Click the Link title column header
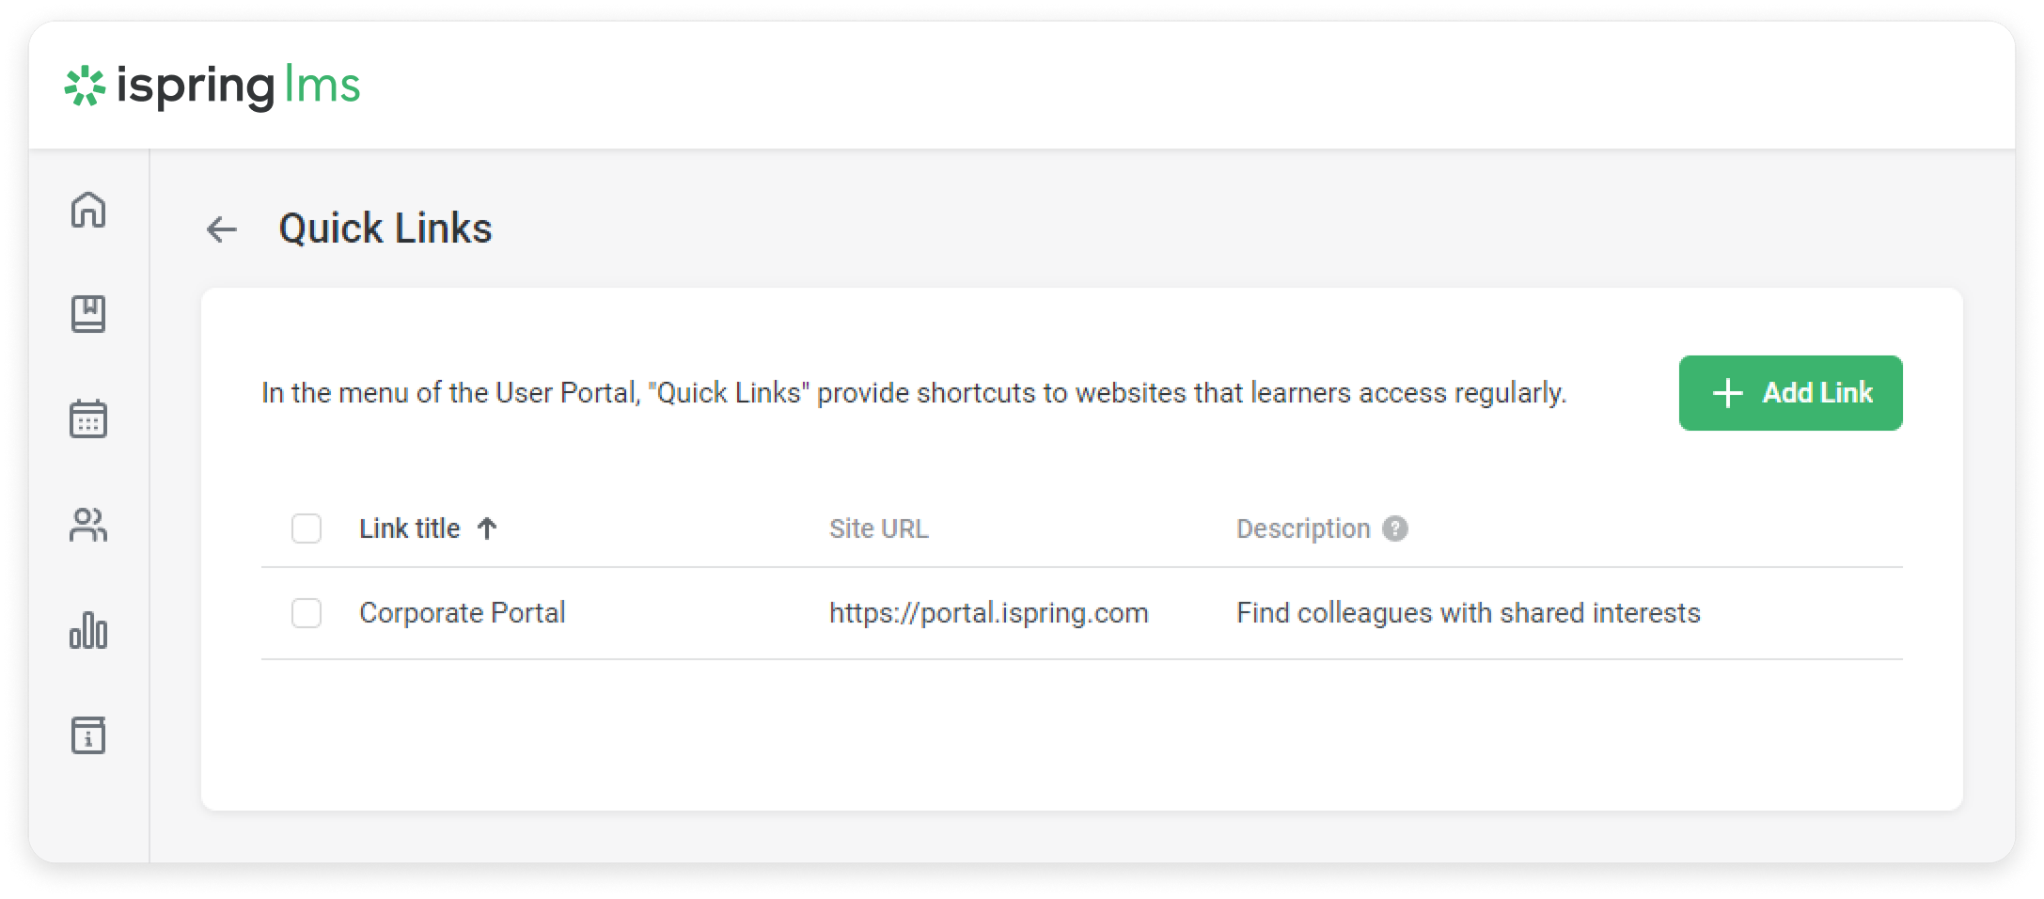The width and height of the screenshot is (2044, 899). point(410,528)
